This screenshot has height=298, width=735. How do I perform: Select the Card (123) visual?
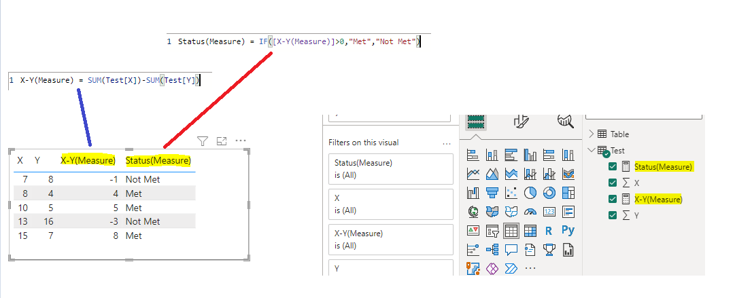pos(549,212)
